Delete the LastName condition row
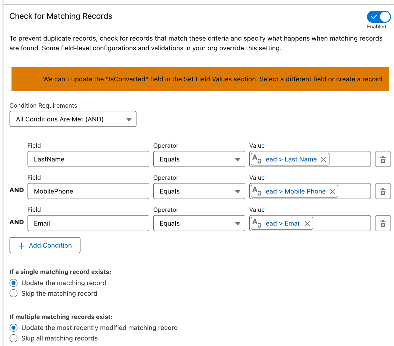 tap(383, 159)
